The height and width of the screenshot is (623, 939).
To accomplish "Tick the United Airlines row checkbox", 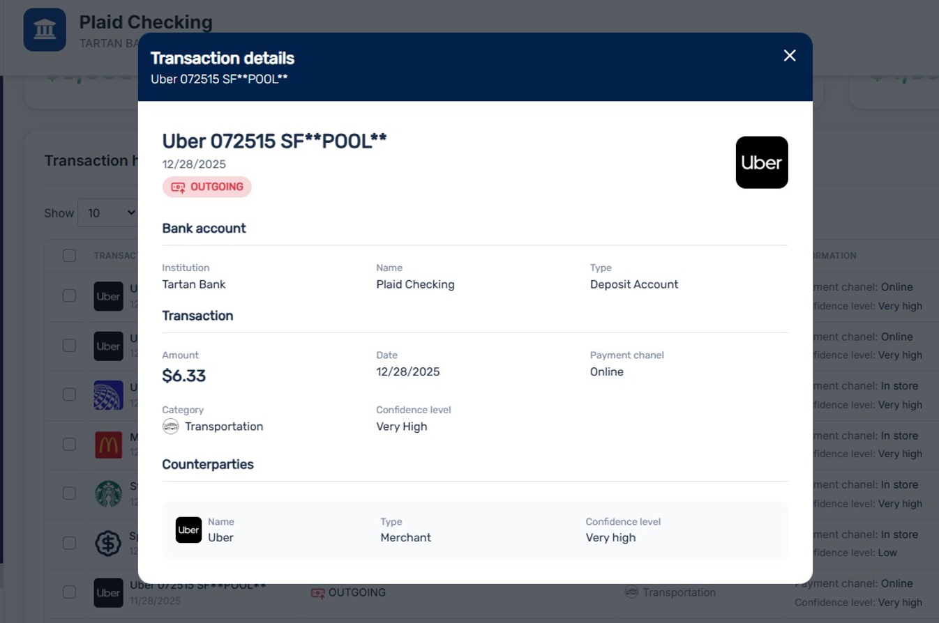I will [x=69, y=394].
